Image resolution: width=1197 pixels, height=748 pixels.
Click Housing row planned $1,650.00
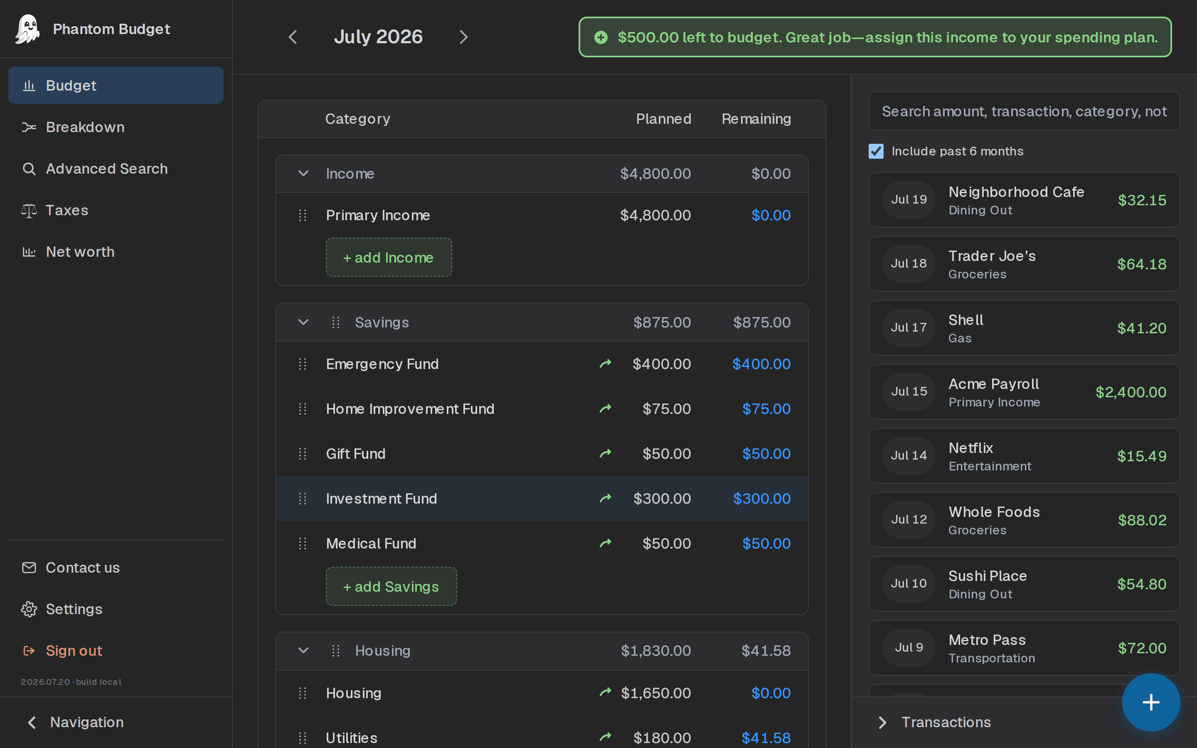(x=656, y=693)
